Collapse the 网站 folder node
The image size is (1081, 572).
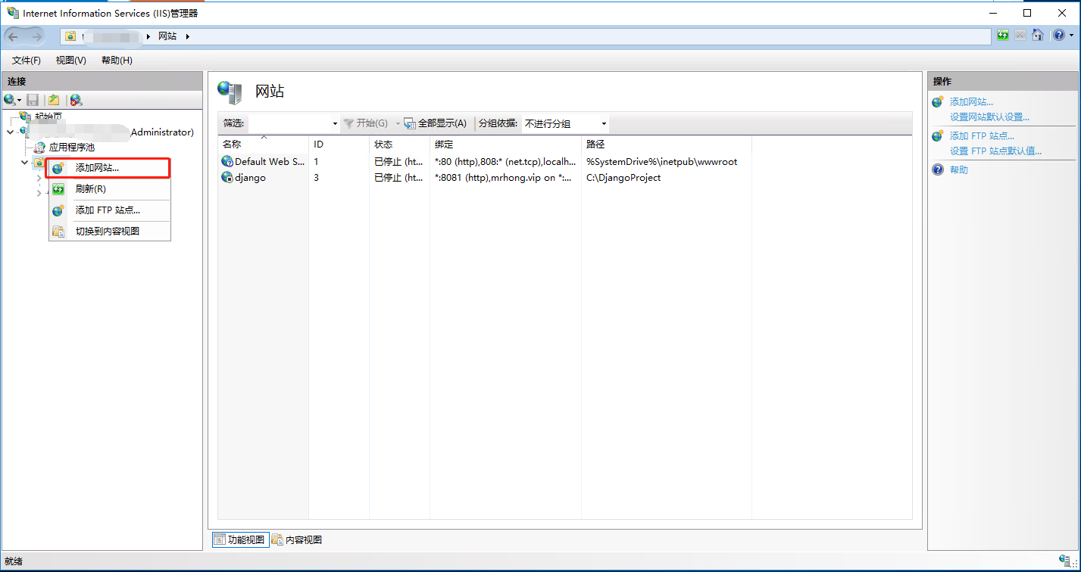25,163
